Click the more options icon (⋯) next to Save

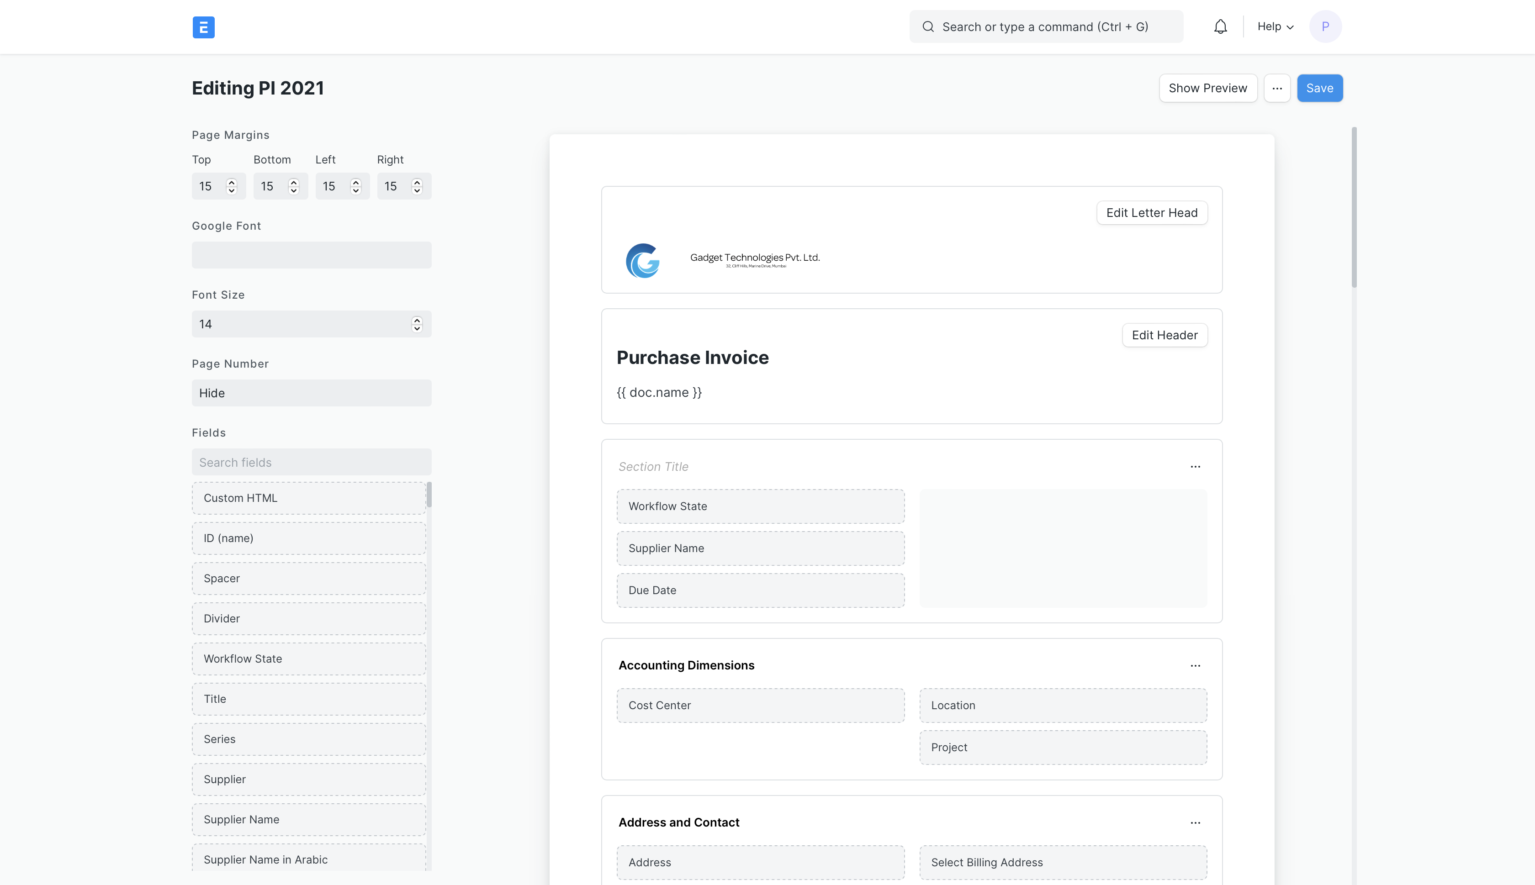1277,87
